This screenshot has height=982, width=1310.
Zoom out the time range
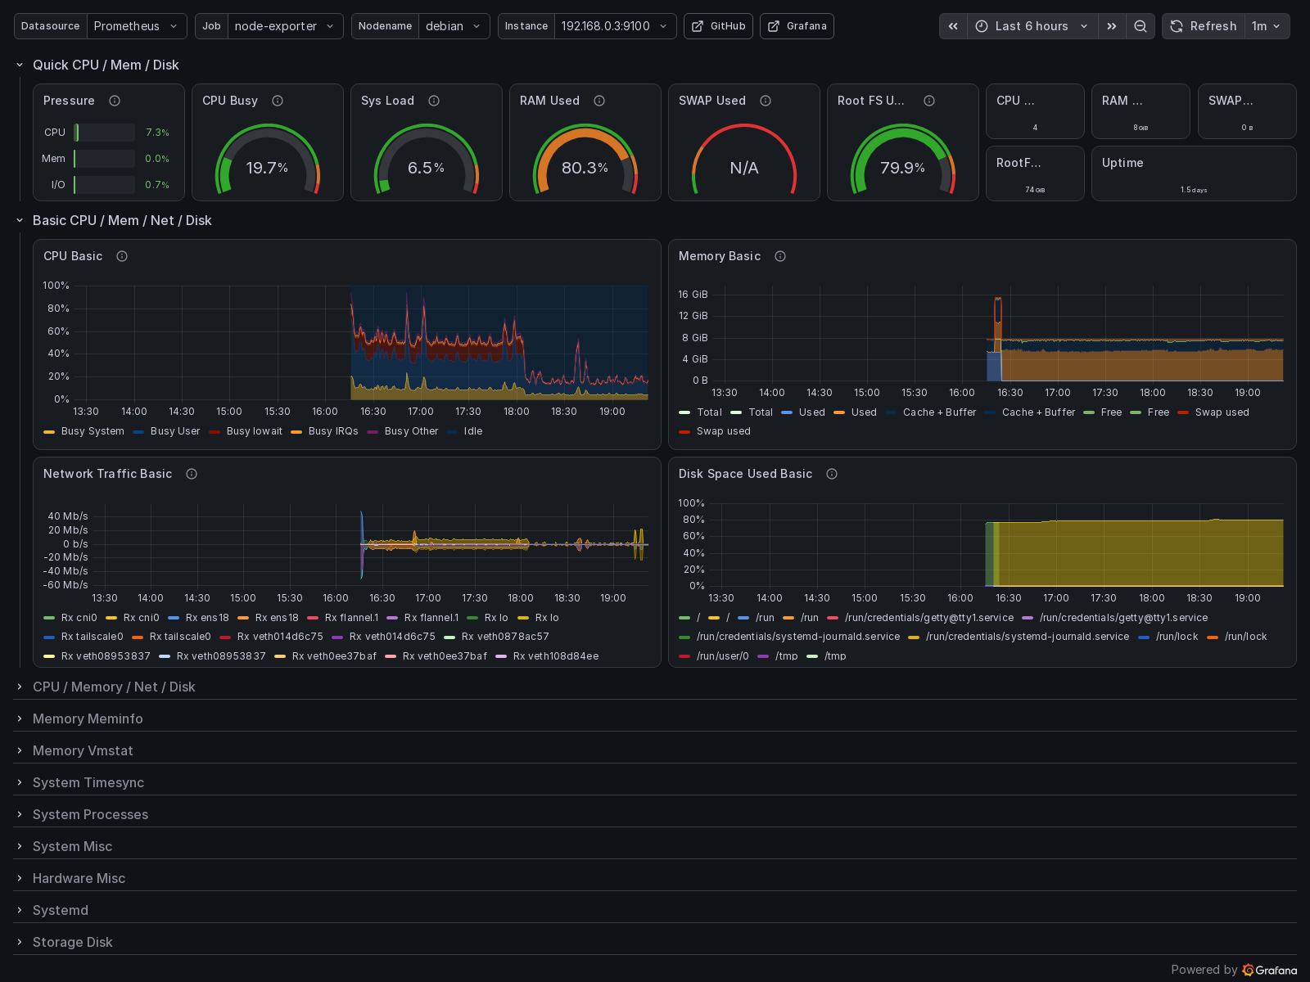tap(1141, 26)
